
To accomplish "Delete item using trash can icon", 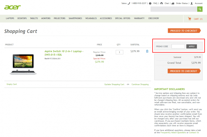I will [147, 51].
